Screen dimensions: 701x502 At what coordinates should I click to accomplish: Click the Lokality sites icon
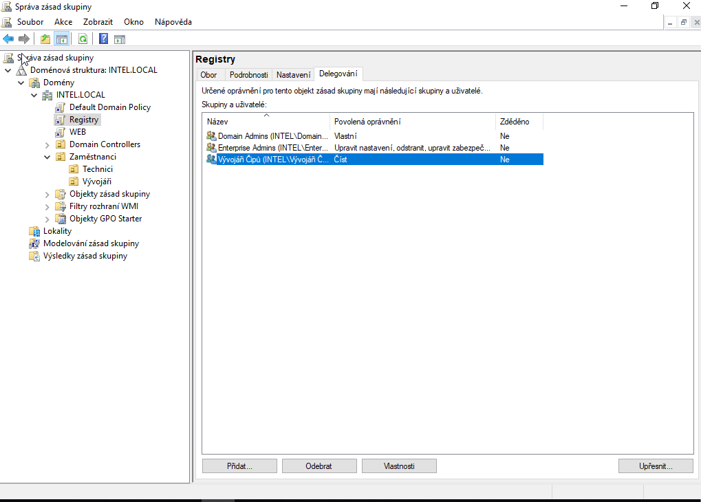tap(34, 231)
